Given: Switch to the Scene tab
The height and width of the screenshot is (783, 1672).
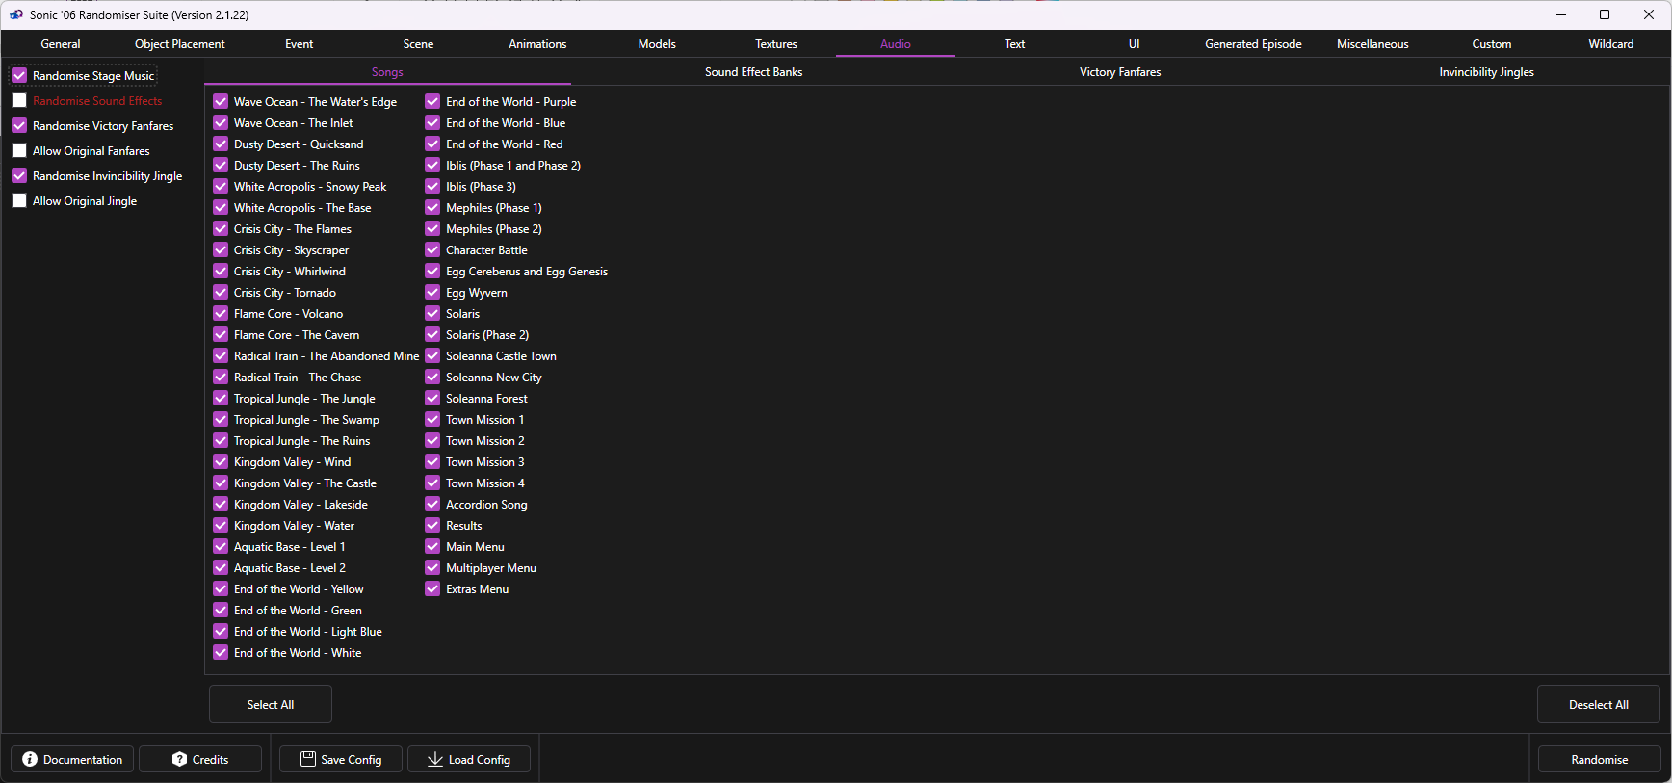Looking at the screenshot, I should coord(418,44).
